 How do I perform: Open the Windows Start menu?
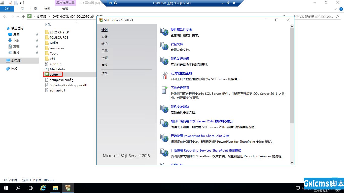click(x=6, y=188)
